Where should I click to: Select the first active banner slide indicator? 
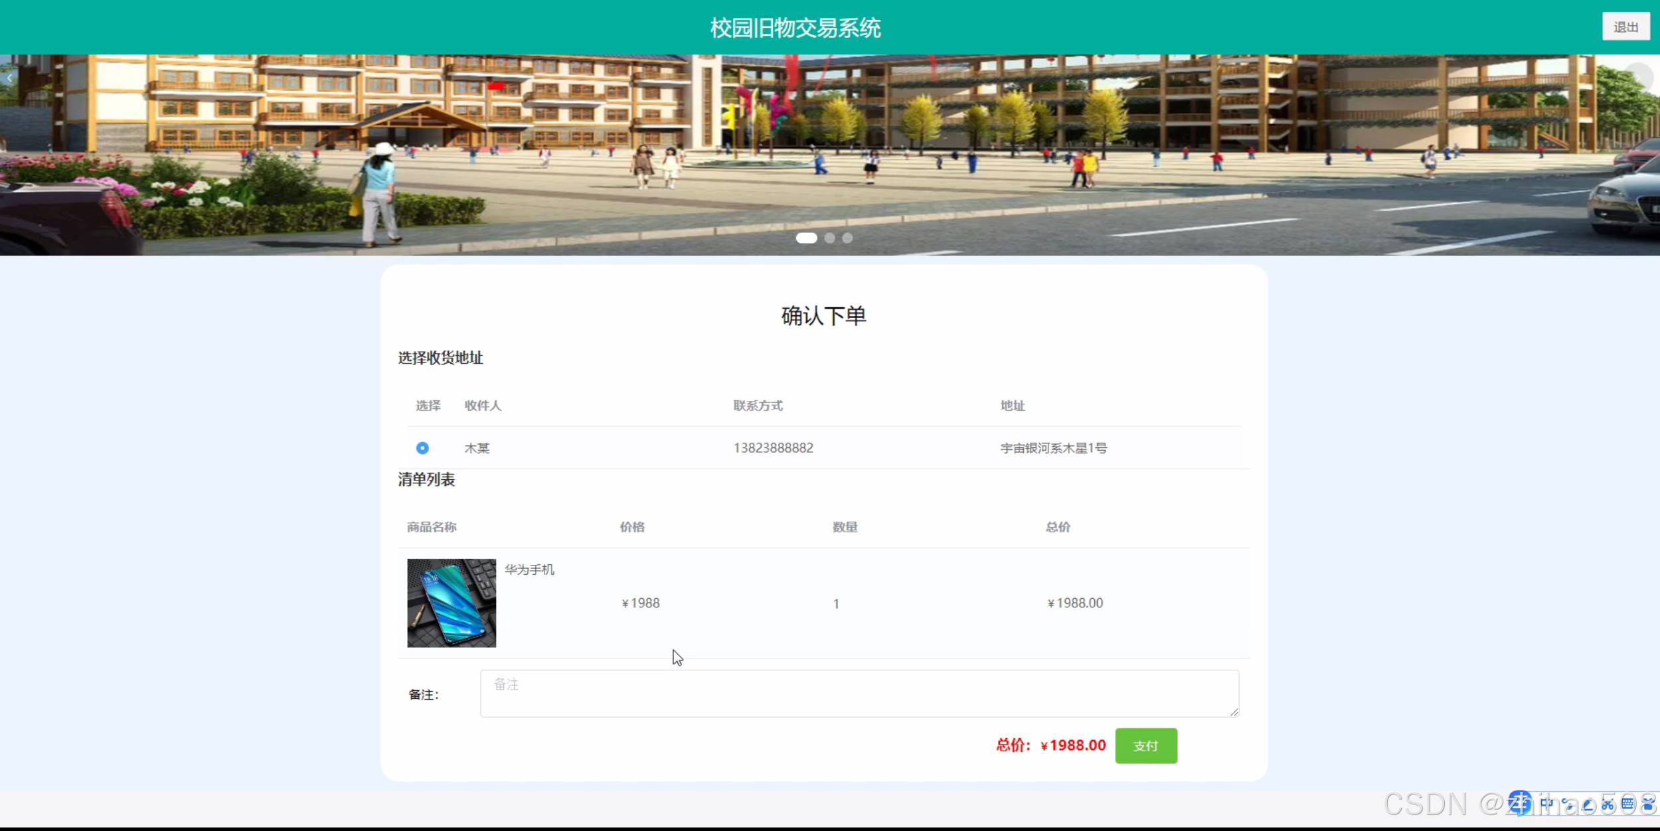click(x=806, y=238)
